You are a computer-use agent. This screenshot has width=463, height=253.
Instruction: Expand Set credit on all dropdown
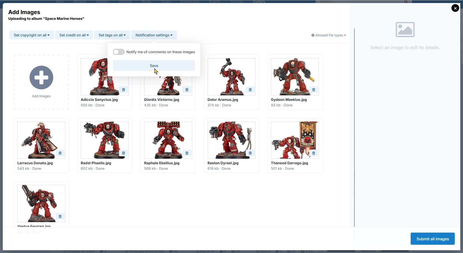(x=74, y=35)
